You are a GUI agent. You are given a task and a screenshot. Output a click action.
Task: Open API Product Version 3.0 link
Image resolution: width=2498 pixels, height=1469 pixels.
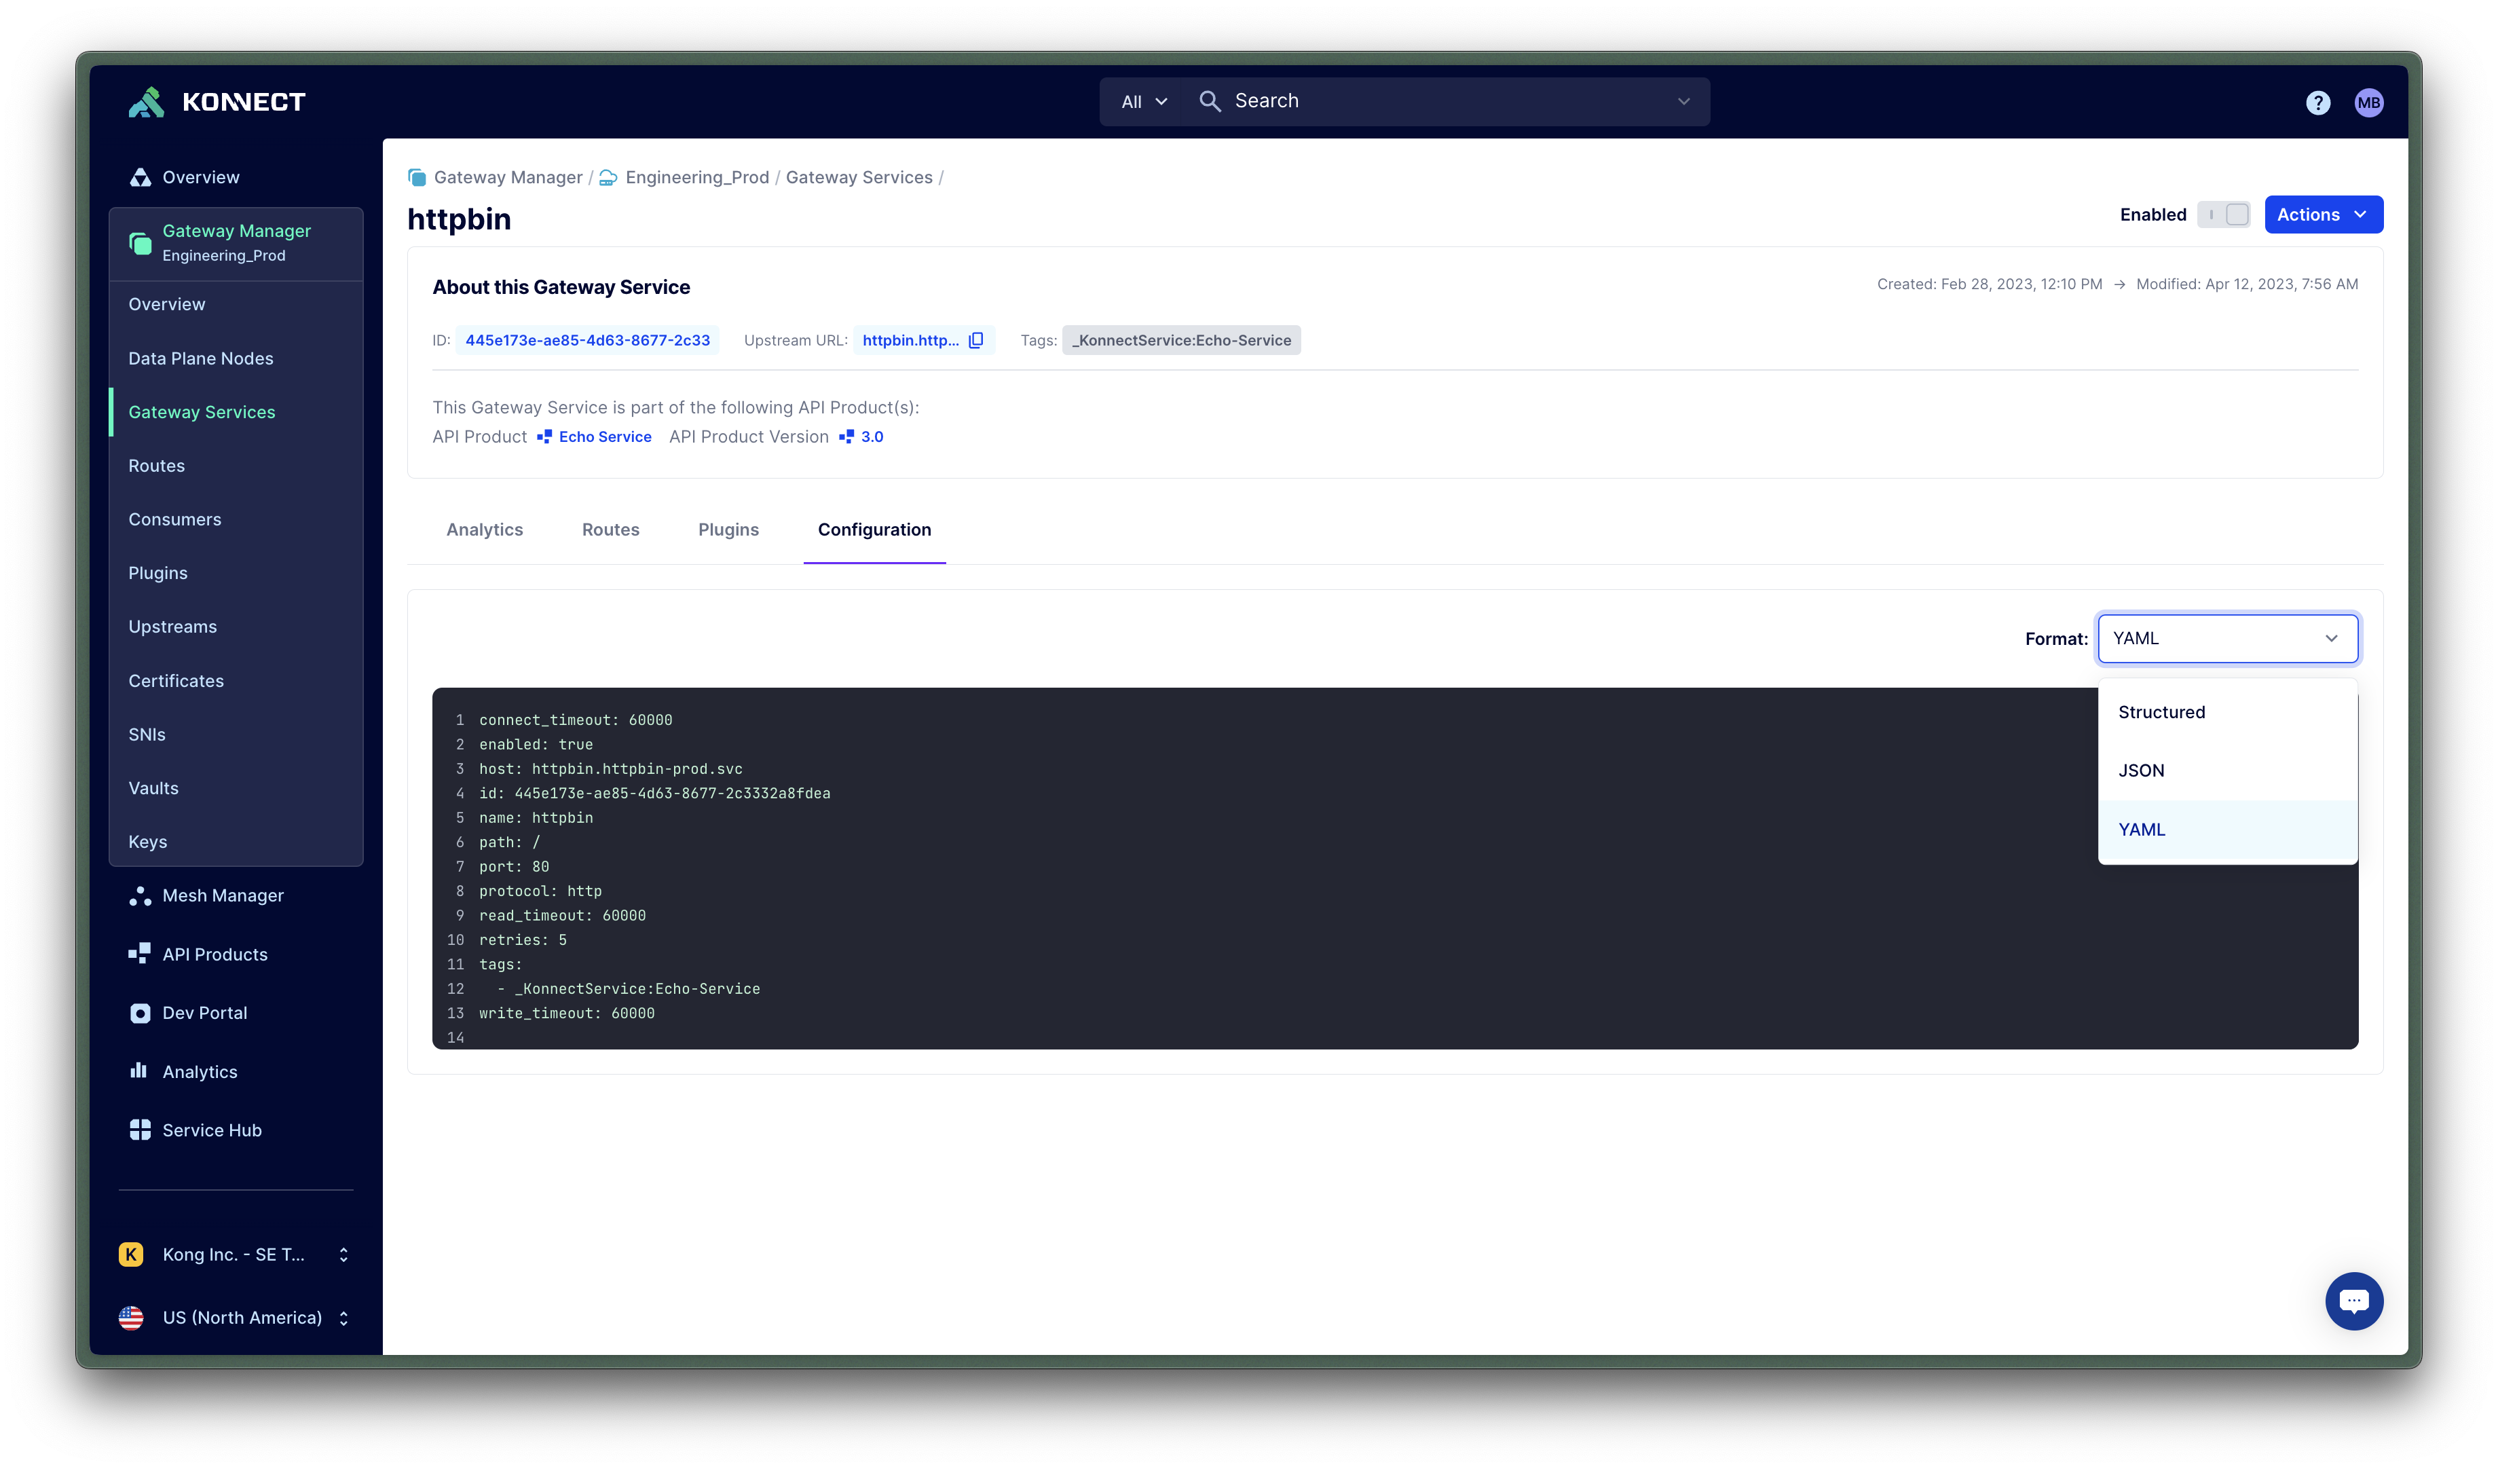click(x=872, y=436)
